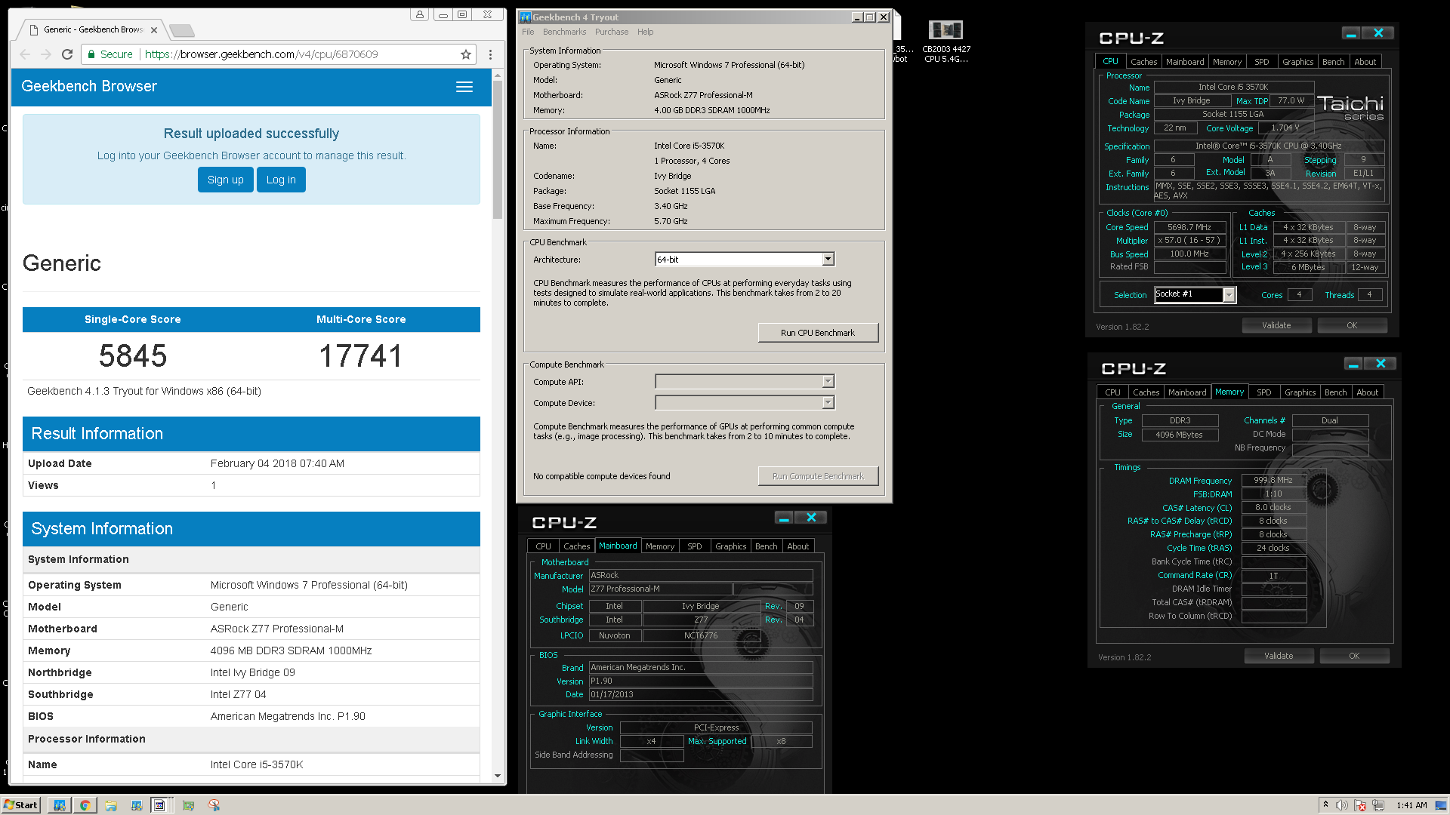Open the Snipping Tool from taskbar

[214, 805]
